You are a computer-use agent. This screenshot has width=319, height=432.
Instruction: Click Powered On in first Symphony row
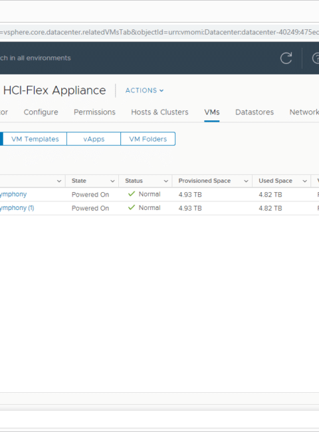90,195
